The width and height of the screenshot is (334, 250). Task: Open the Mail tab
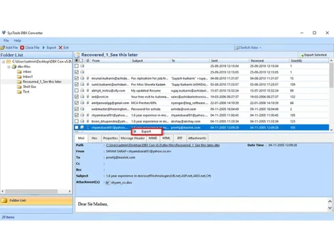(81, 138)
